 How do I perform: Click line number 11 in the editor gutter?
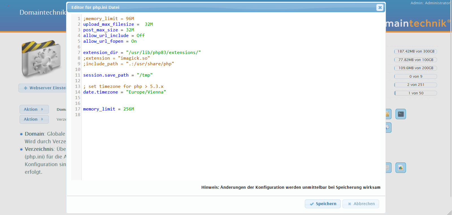[77, 75]
